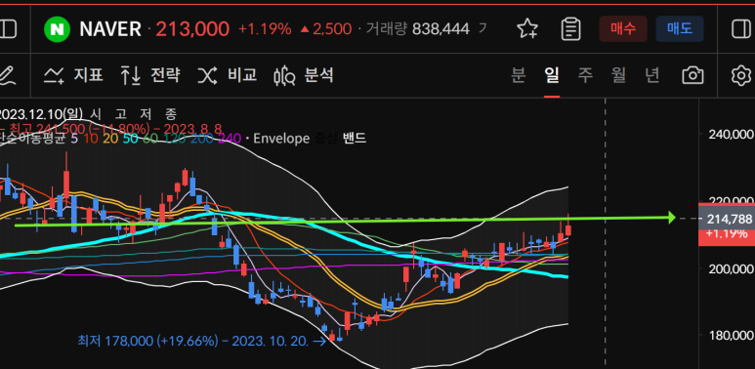Click the NAVER stock name
755x369 pixels.
tap(110, 29)
